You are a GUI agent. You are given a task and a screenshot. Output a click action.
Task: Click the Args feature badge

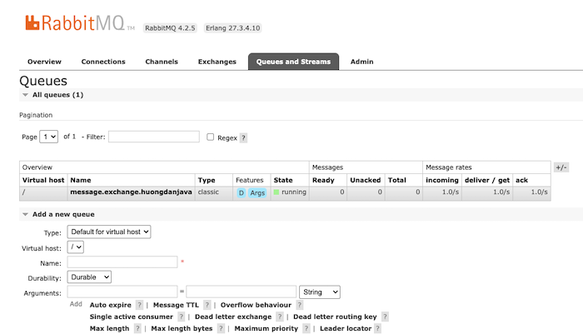pos(257,192)
